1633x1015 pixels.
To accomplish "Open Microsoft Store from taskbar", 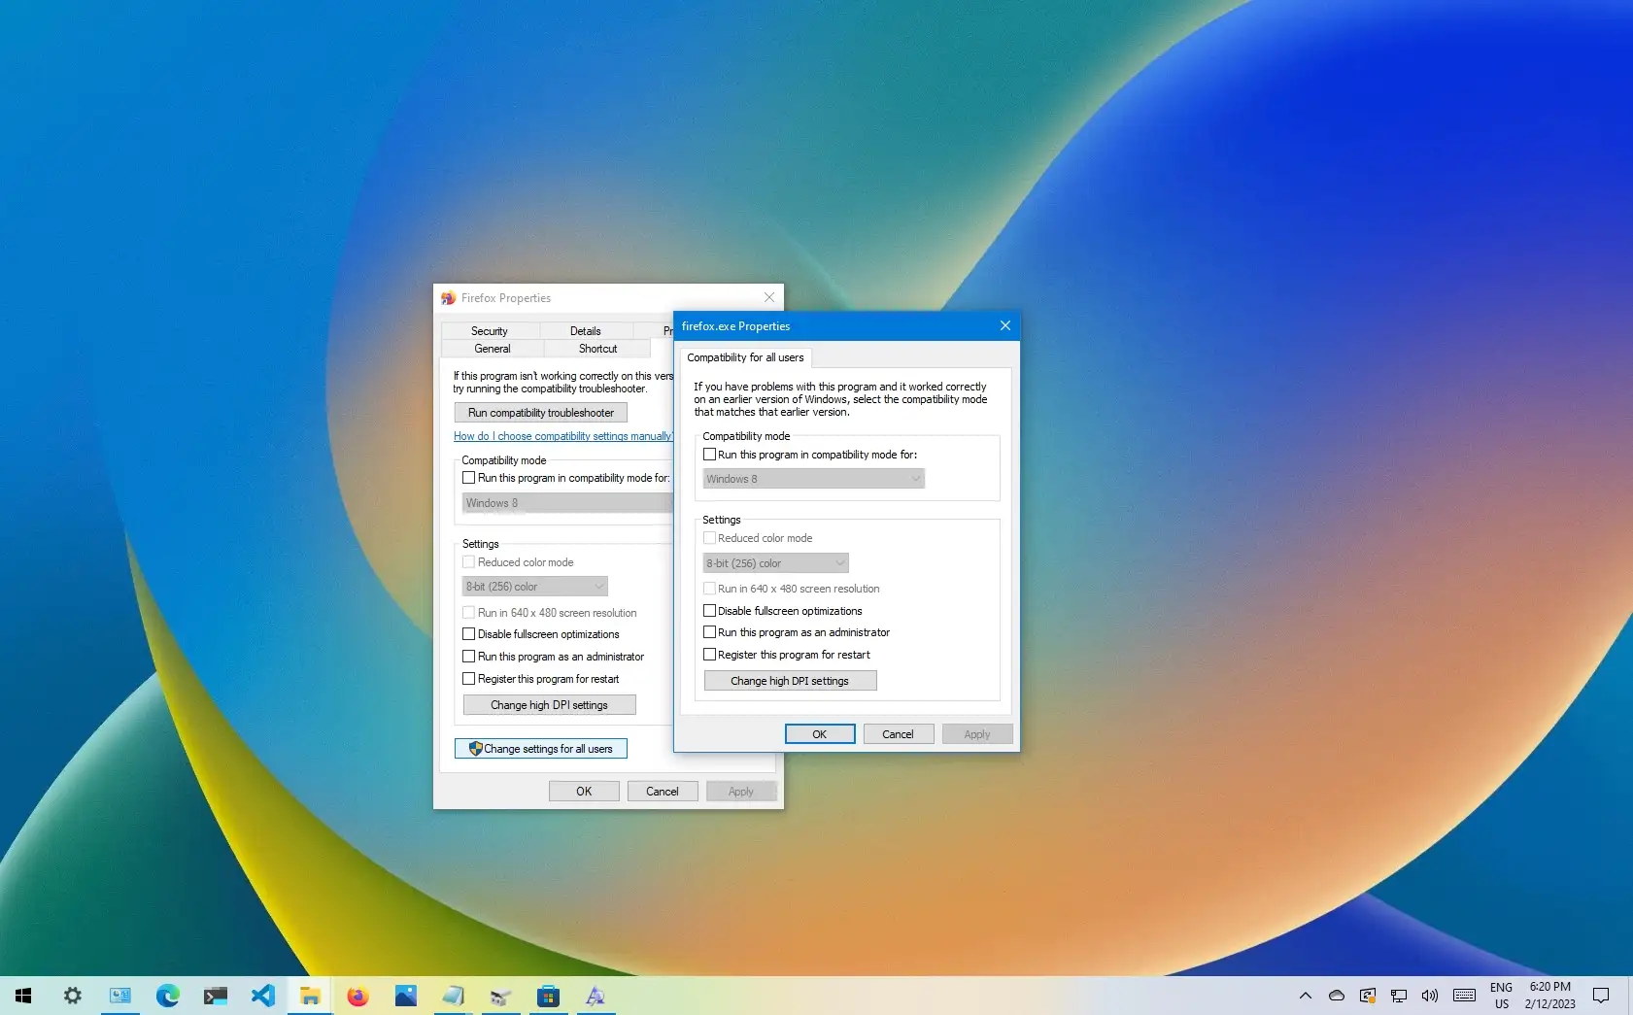I will coord(548,996).
